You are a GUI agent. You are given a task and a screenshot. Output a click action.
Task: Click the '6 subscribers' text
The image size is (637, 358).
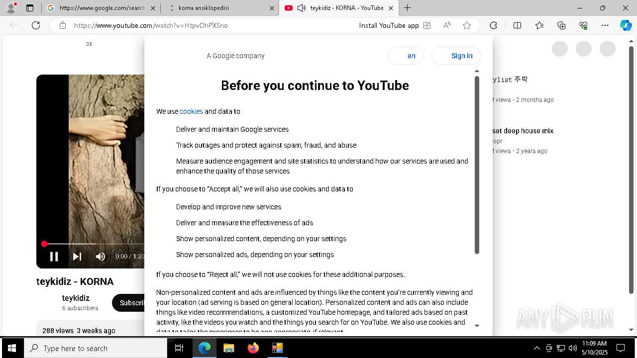point(80,308)
